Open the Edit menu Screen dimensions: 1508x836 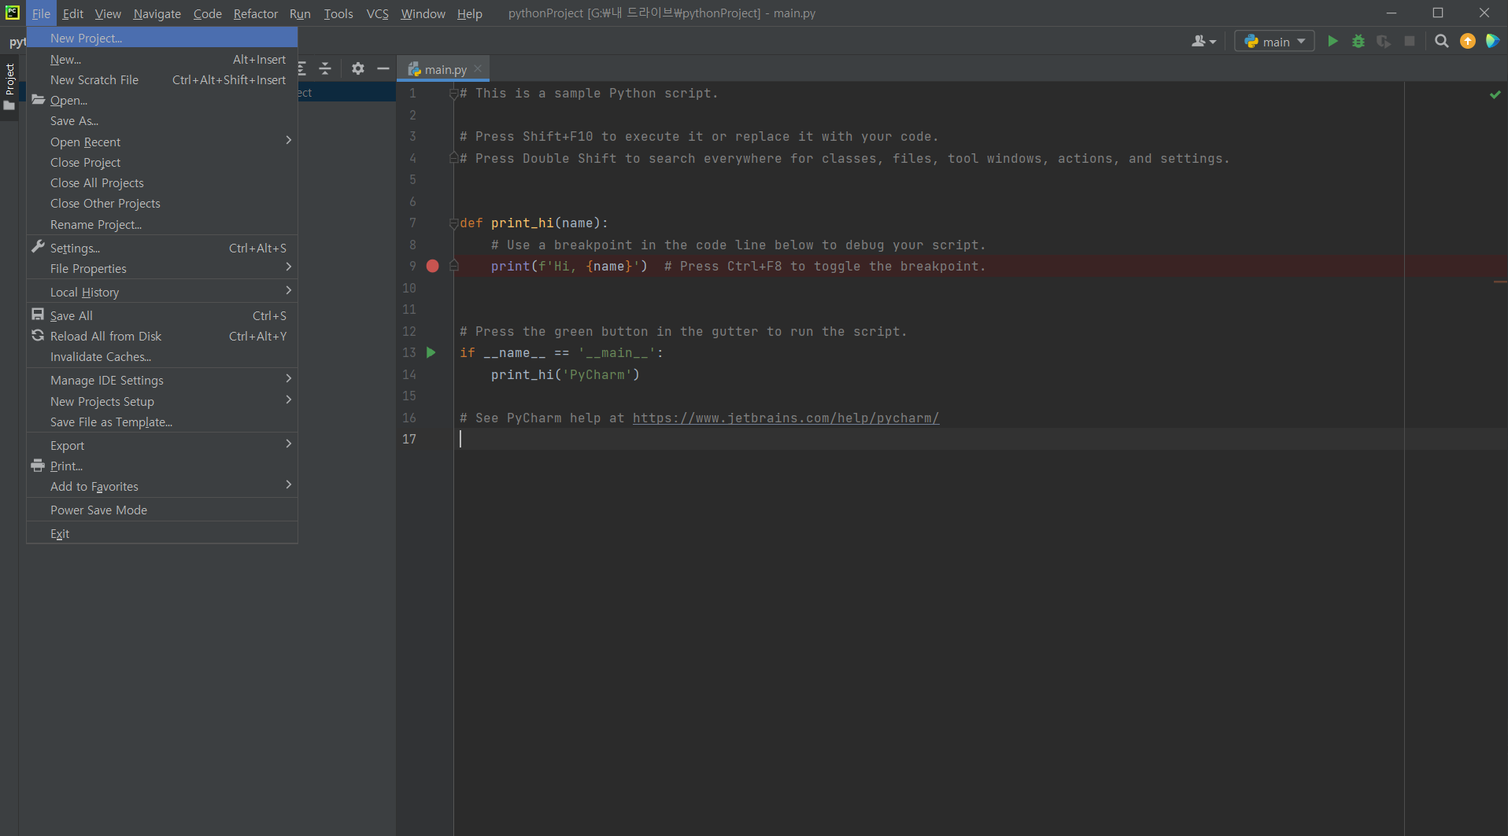tap(73, 13)
